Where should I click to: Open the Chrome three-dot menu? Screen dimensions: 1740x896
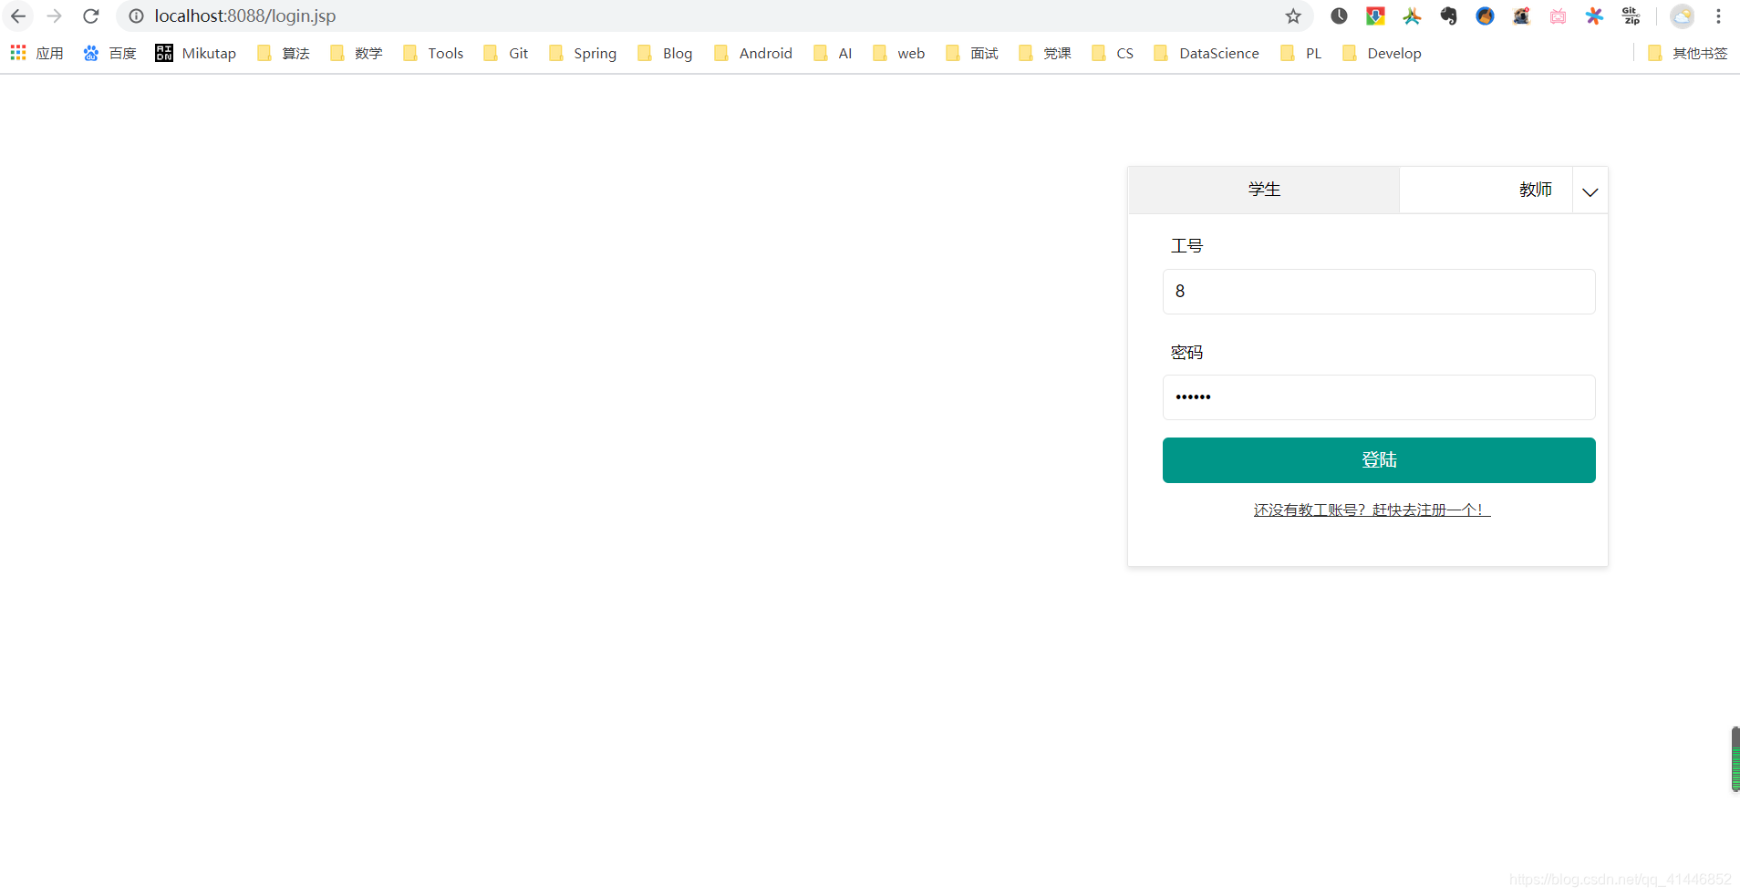pyautogui.click(x=1718, y=15)
